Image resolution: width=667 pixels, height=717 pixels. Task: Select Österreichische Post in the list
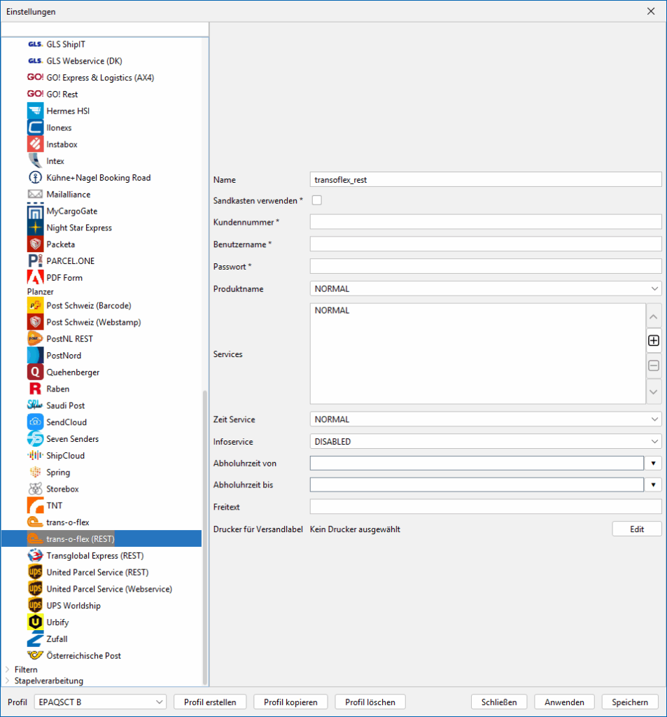83,656
